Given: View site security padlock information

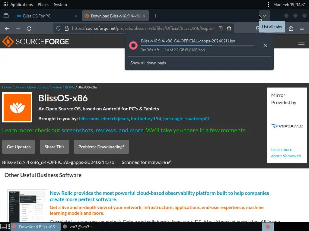Looking at the screenshot, I should tap(67, 29).
